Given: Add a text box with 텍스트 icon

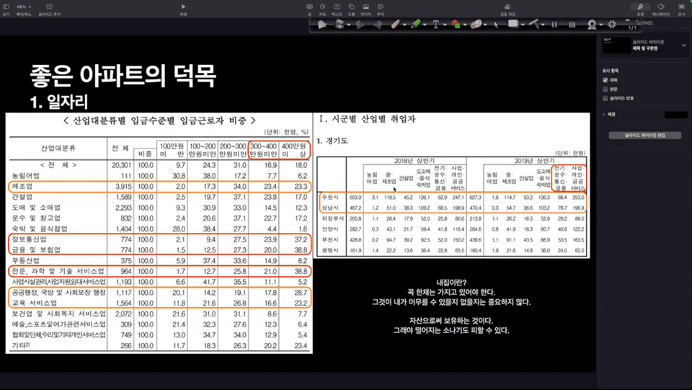Looking at the screenshot, I should coord(337,7).
